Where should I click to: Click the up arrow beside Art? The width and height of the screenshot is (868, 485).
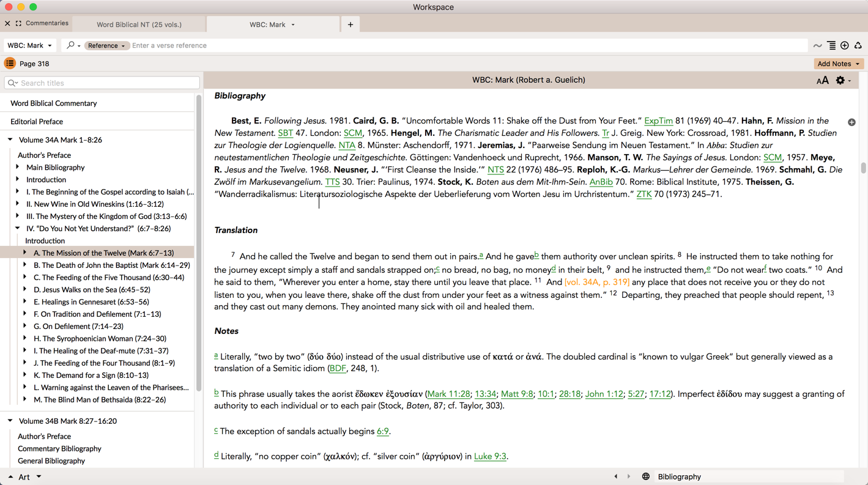[10, 477]
